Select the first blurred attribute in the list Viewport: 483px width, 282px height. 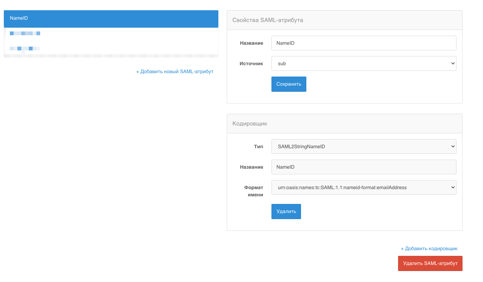(x=25, y=33)
